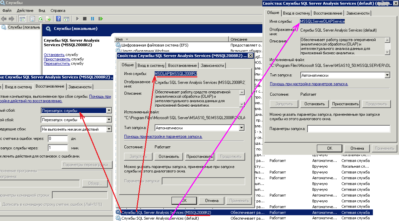Click description scroll-down arrow in MSOLAP$MSSQL2008R2 dialog
399x221 pixels.
242,105
